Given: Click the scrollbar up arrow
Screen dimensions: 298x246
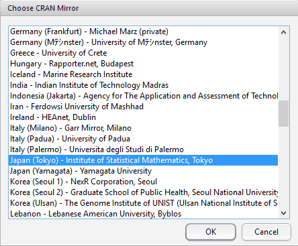Looking at the screenshot, I should 283,32.
